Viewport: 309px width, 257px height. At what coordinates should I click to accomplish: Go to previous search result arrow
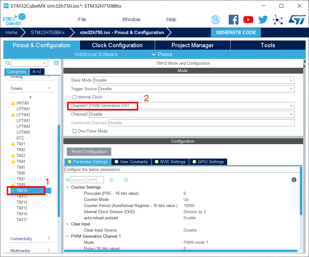pyautogui.click(x=111, y=180)
